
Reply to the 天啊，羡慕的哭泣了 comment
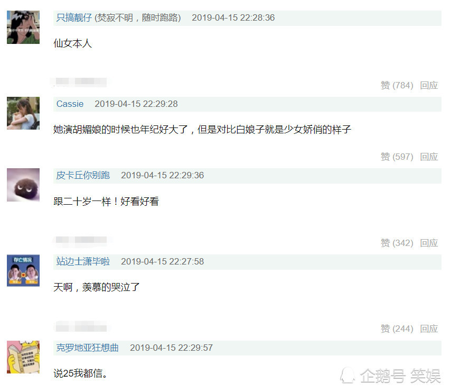click(429, 329)
